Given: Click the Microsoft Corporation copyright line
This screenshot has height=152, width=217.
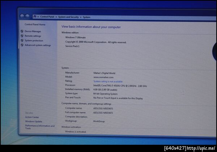Looking at the screenshot, I should [x=96, y=42].
